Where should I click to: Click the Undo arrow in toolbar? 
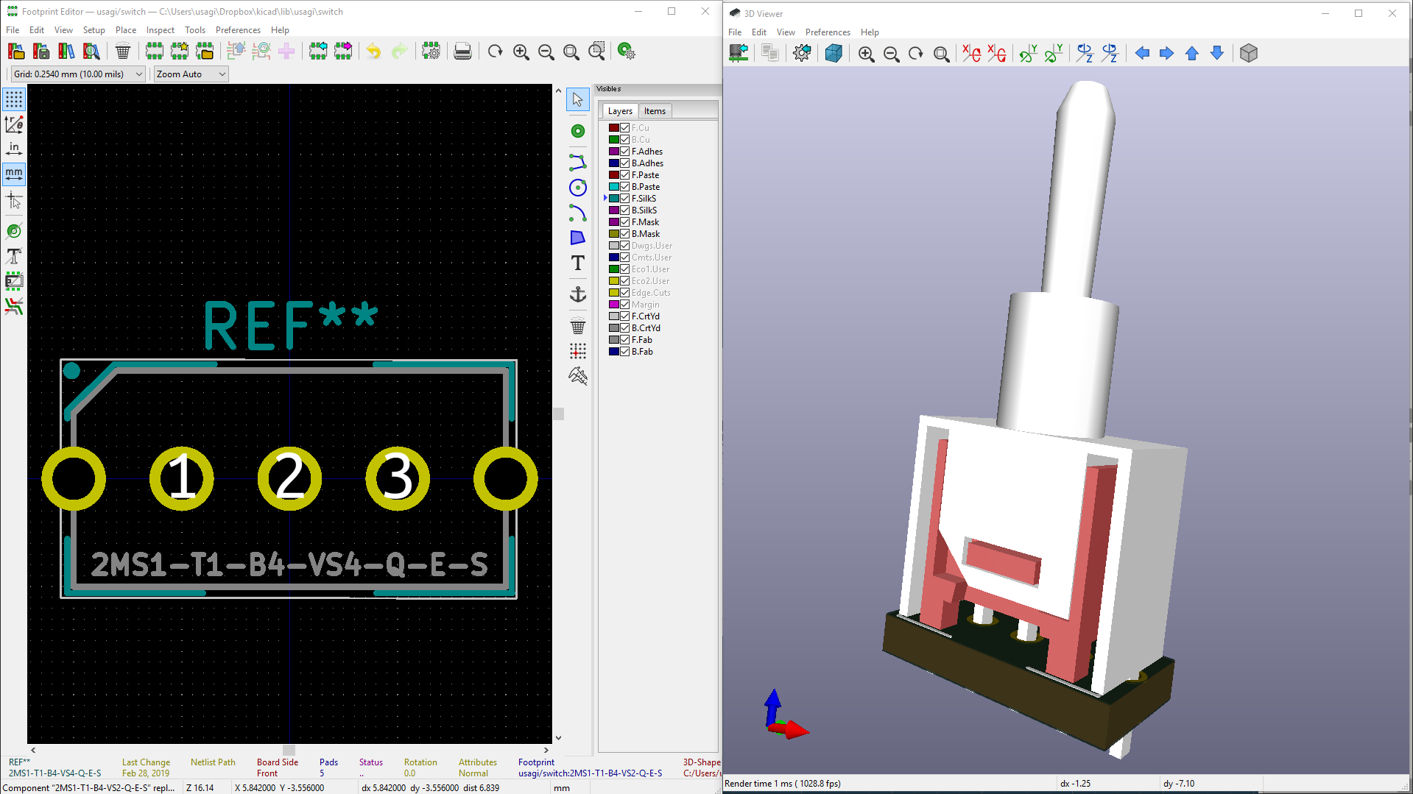[374, 52]
